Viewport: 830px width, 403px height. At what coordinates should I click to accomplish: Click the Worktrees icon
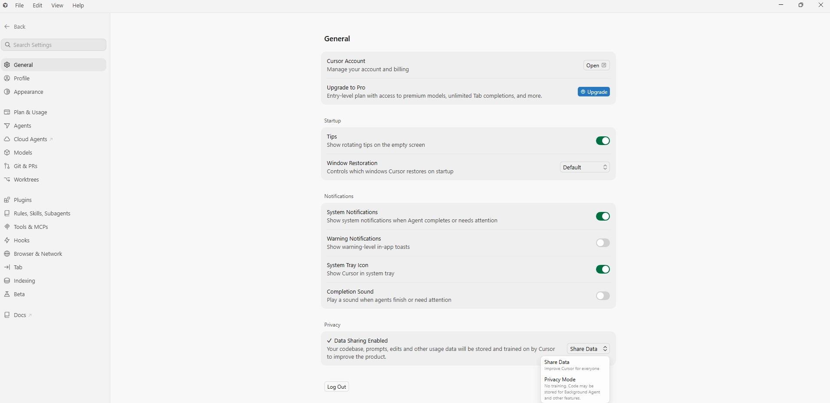[x=7, y=179]
